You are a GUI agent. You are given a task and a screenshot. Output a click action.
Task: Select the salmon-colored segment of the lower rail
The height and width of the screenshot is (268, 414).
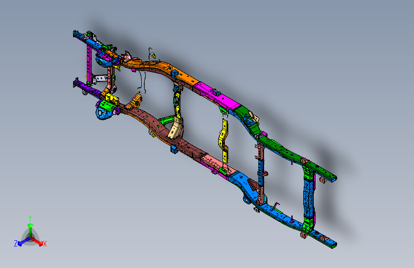click(x=218, y=165)
